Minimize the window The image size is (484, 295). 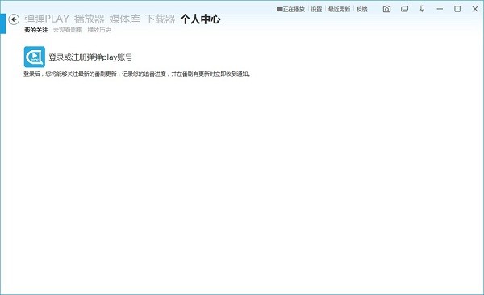(x=440, y=9)
